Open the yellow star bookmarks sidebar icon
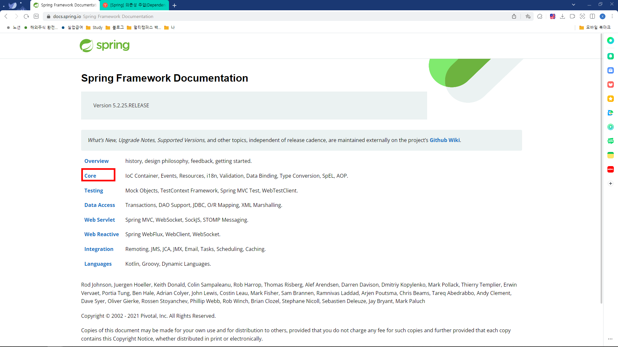Screen dimensions: 618x347 (x=611, y=99)
